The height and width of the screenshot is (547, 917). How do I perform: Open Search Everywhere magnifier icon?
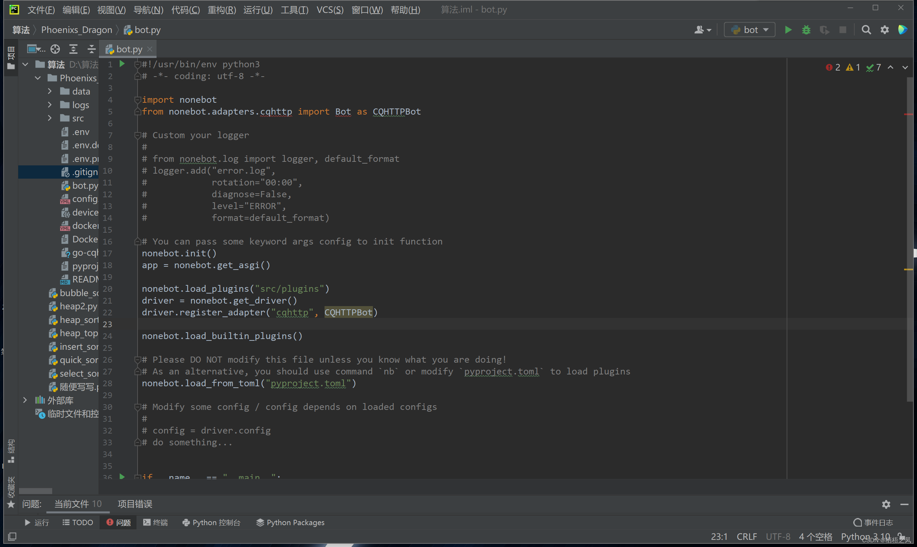pos(866,30)
